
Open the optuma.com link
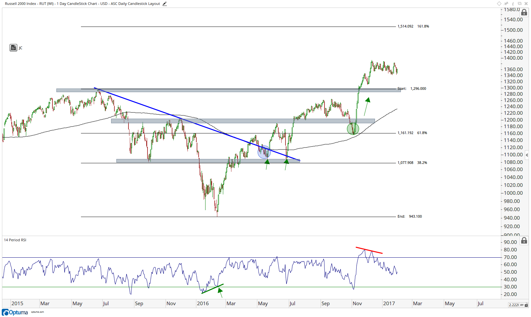(37, 312)
